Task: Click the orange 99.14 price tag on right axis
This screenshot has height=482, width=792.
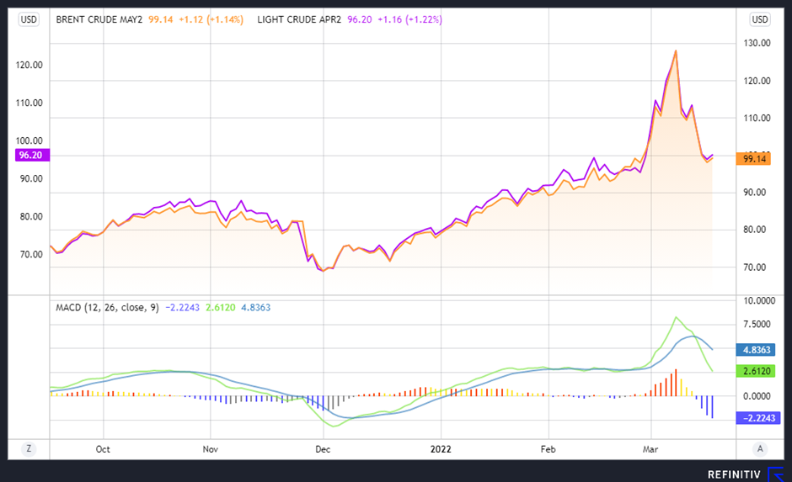Action: [753, 159]
